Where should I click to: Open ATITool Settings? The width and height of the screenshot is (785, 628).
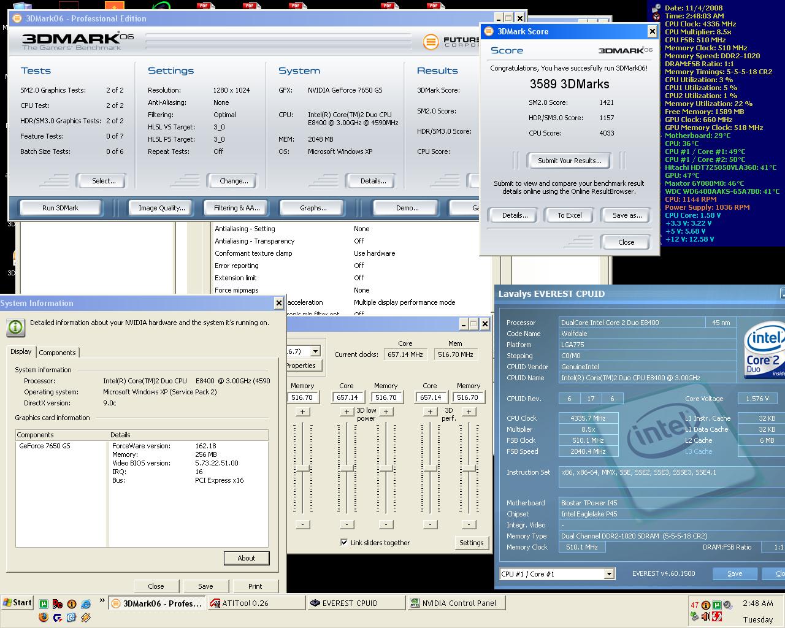point(471,543)
